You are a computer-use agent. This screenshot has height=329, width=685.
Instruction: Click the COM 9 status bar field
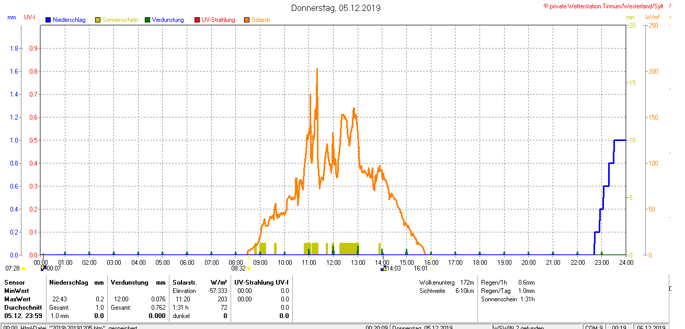point(594,327)
